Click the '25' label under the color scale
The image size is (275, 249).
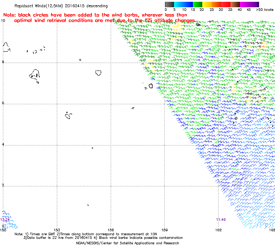(212, 10)
